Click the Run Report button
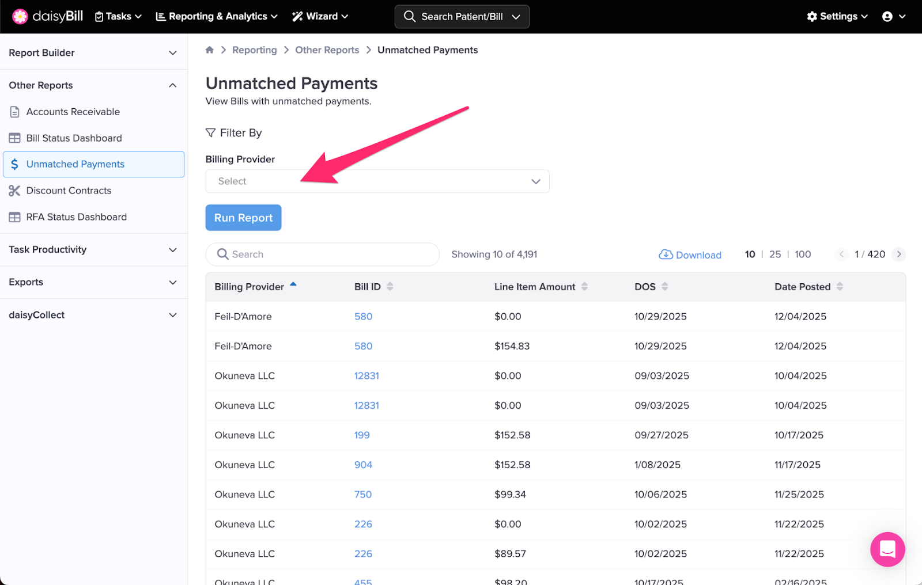Image resolution: width=922 pixels, height=585 pixels. (243, 218)
